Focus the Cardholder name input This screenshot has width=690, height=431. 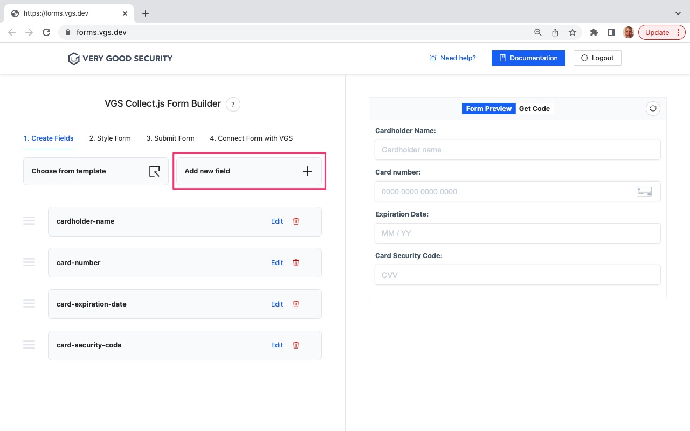pyautogui.click(x=517, y=150)
